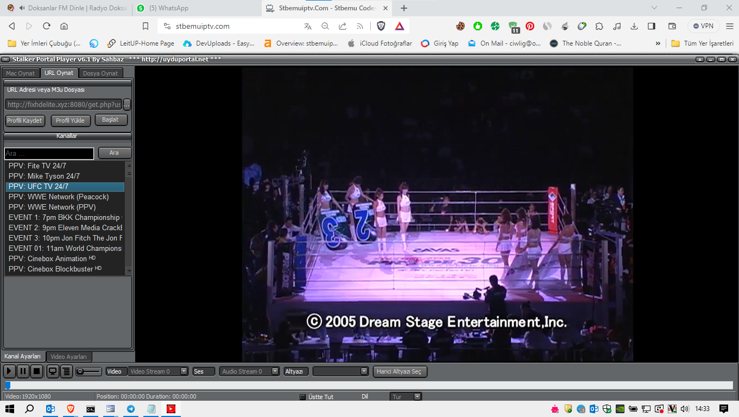This screenshot has height=417, width=739.
Task: Select EVENT 3: 10pm Jon Fitch channel
Action: pyautogui.click(x=65, y=238)
